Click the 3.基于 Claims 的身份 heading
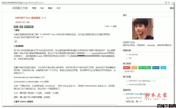 pyautogui.click(x=23, y=102)
